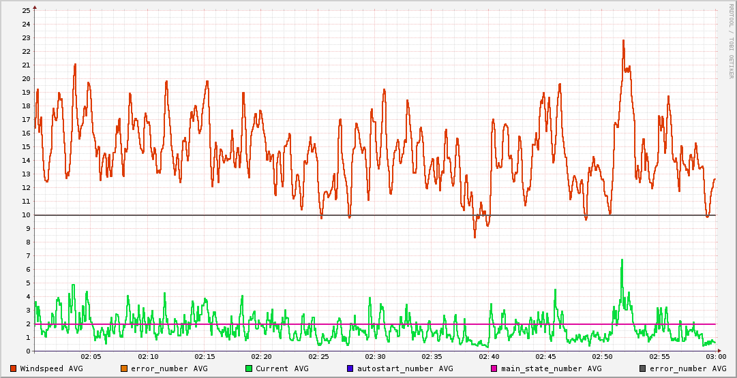737x378 pixels.
Task: Click the RRDTOOL / TOBI OETIKER watermark
Action: click(x=731, y=41)
